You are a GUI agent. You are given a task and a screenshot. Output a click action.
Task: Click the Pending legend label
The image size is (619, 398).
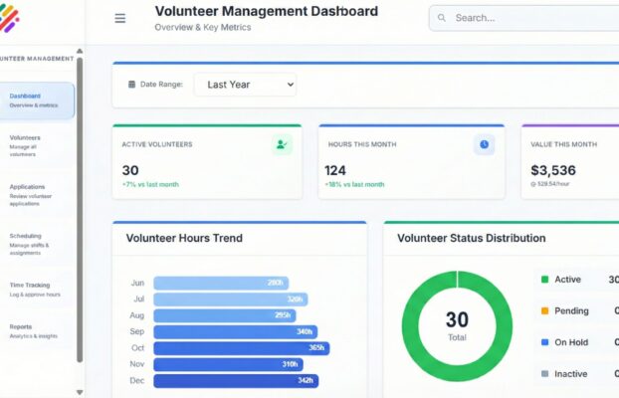(571, 310)
